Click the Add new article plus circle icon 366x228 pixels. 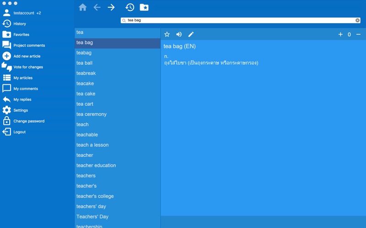[6, 56]
